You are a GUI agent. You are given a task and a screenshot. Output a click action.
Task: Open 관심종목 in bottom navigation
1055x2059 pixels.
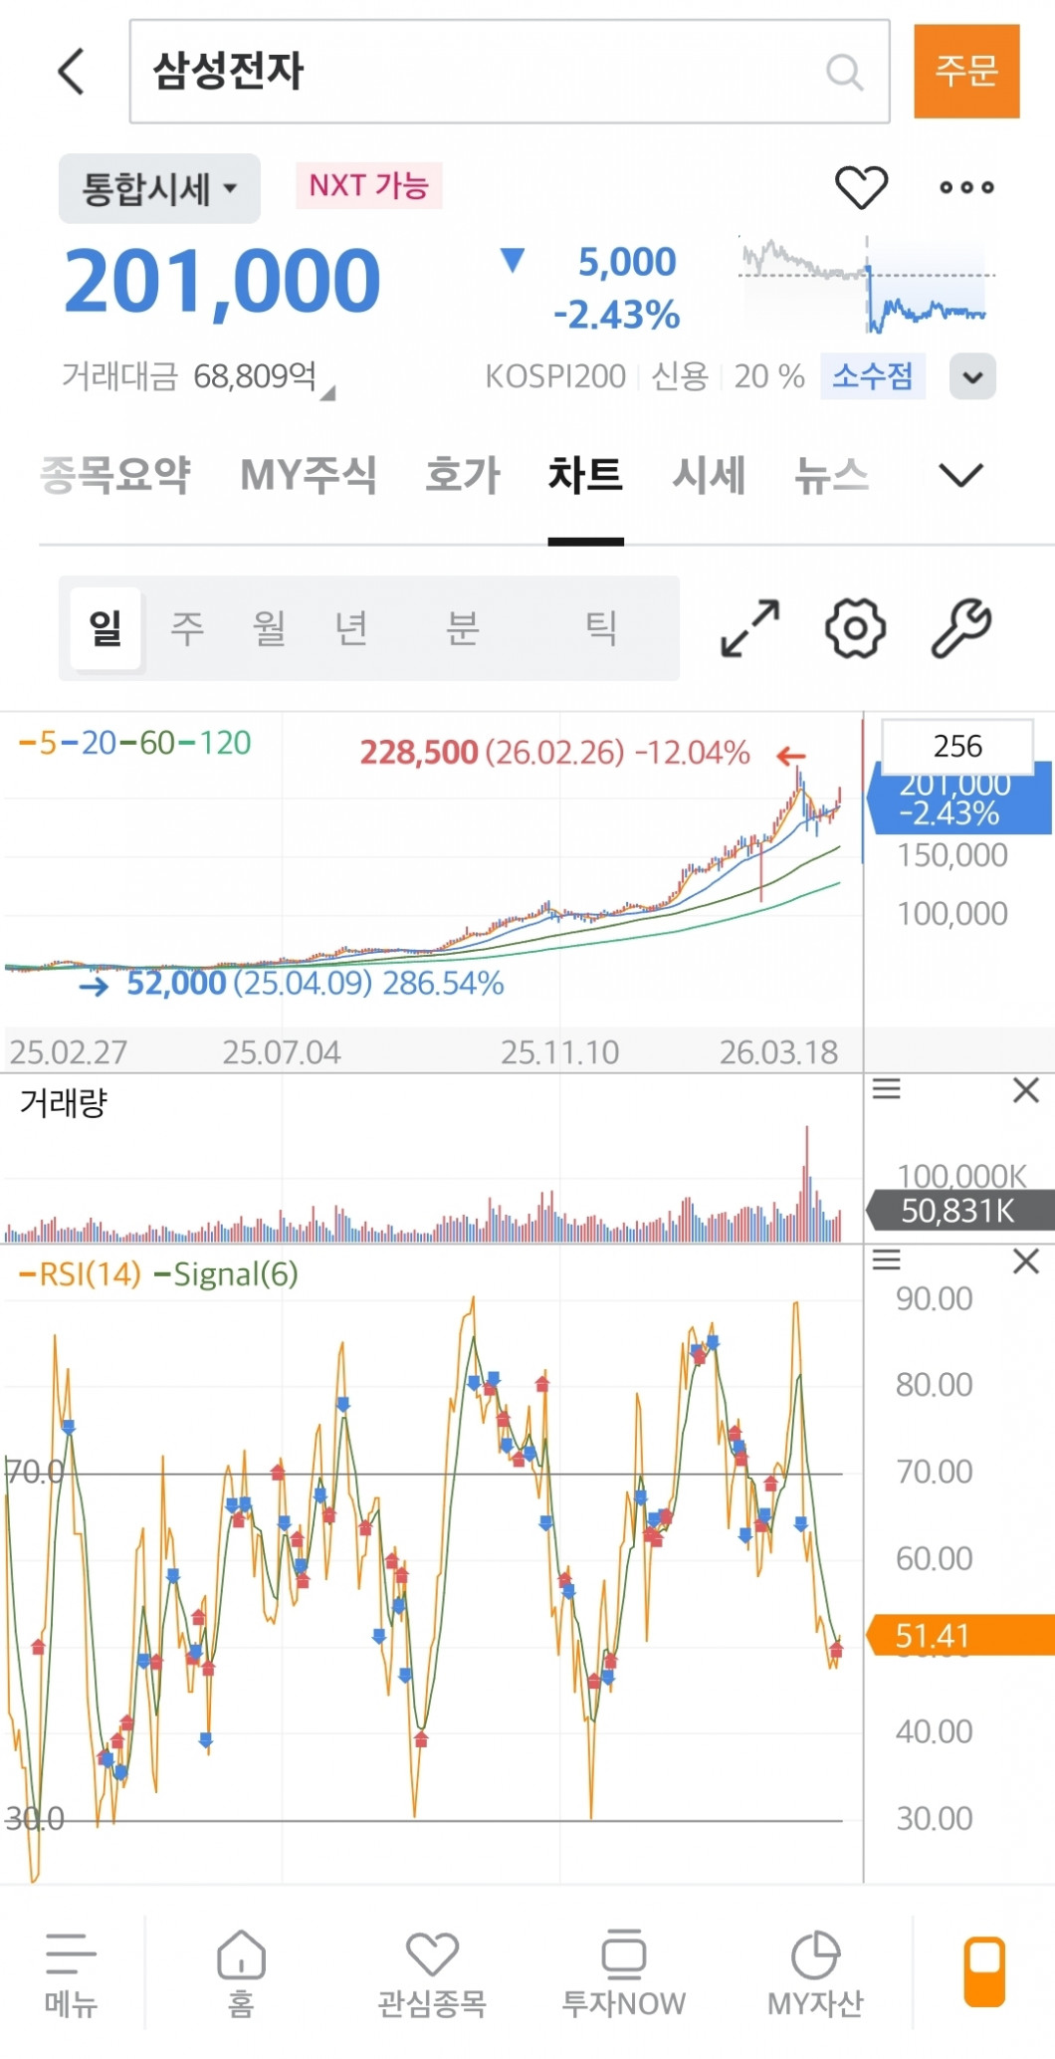[x=432, y=1974]
